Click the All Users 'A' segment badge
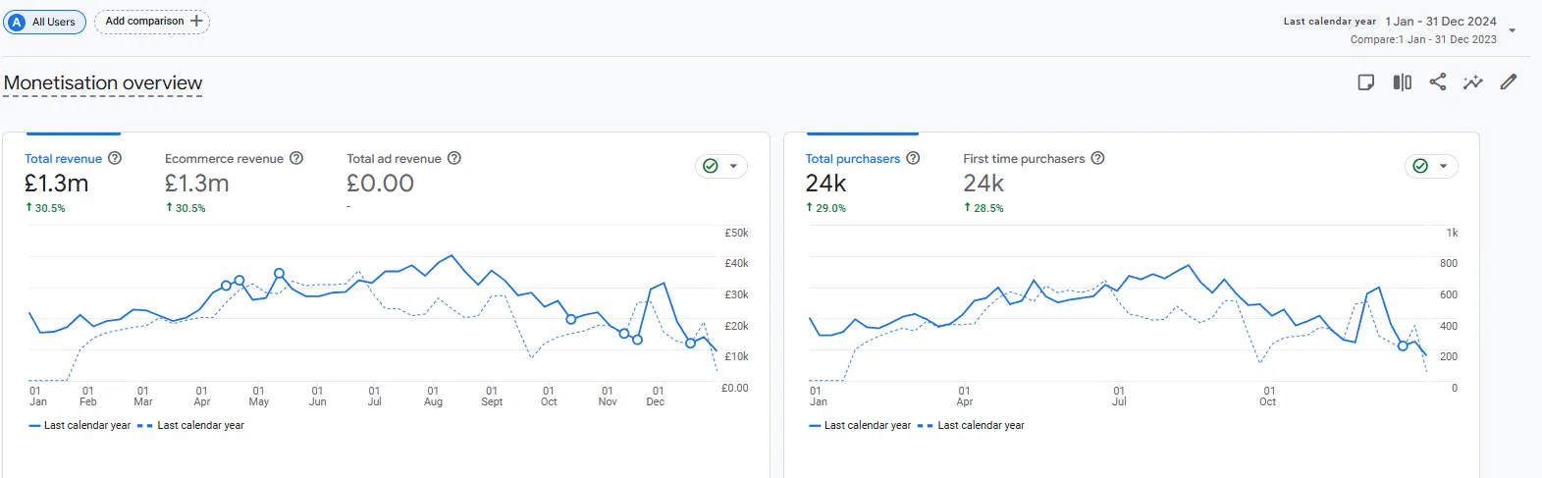 (x=17, y=22)
